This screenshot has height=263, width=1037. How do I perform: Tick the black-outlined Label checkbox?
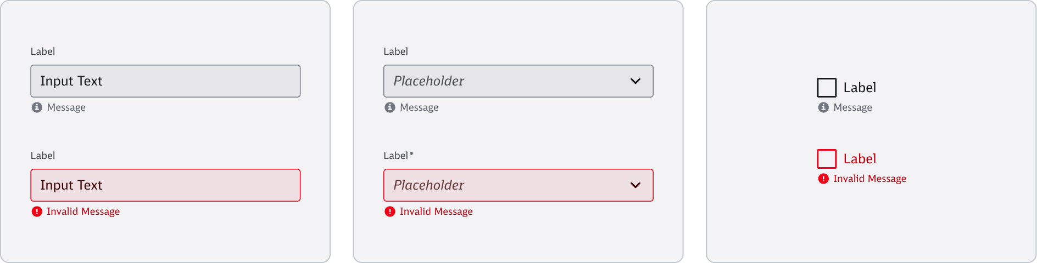click(827, 88)
